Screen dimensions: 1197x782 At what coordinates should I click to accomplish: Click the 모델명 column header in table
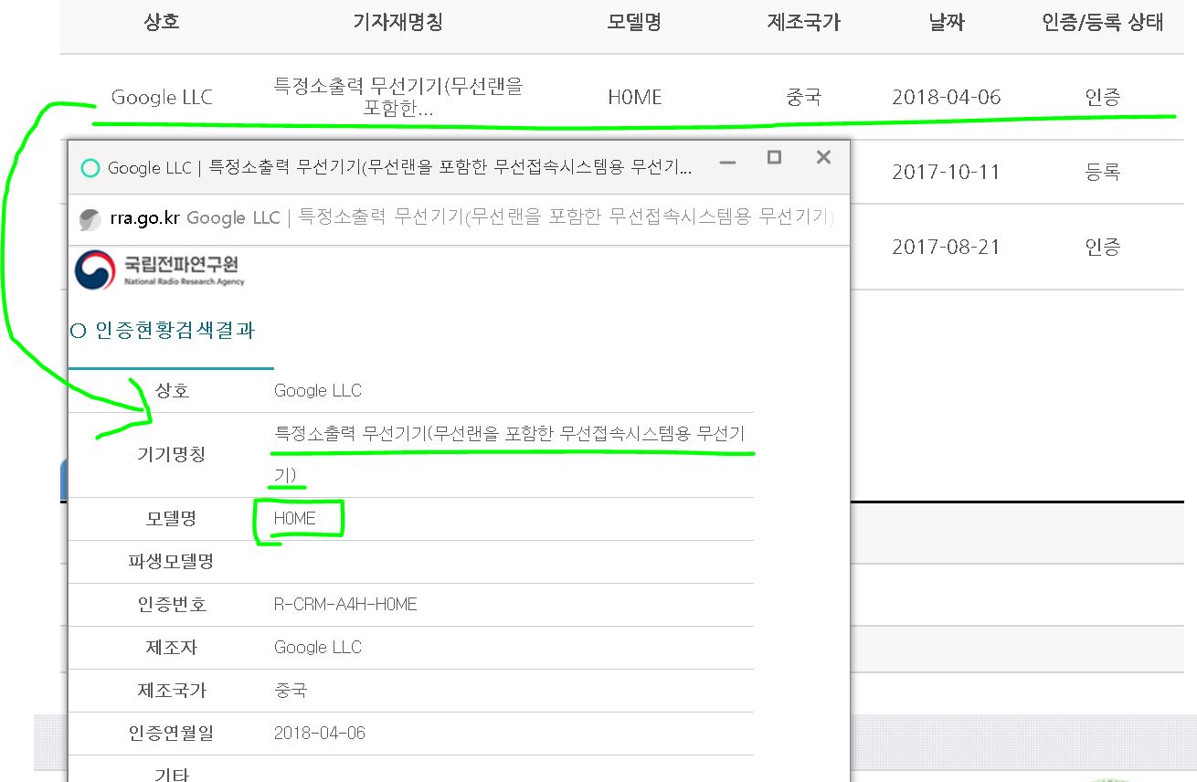tap(634, 23)
